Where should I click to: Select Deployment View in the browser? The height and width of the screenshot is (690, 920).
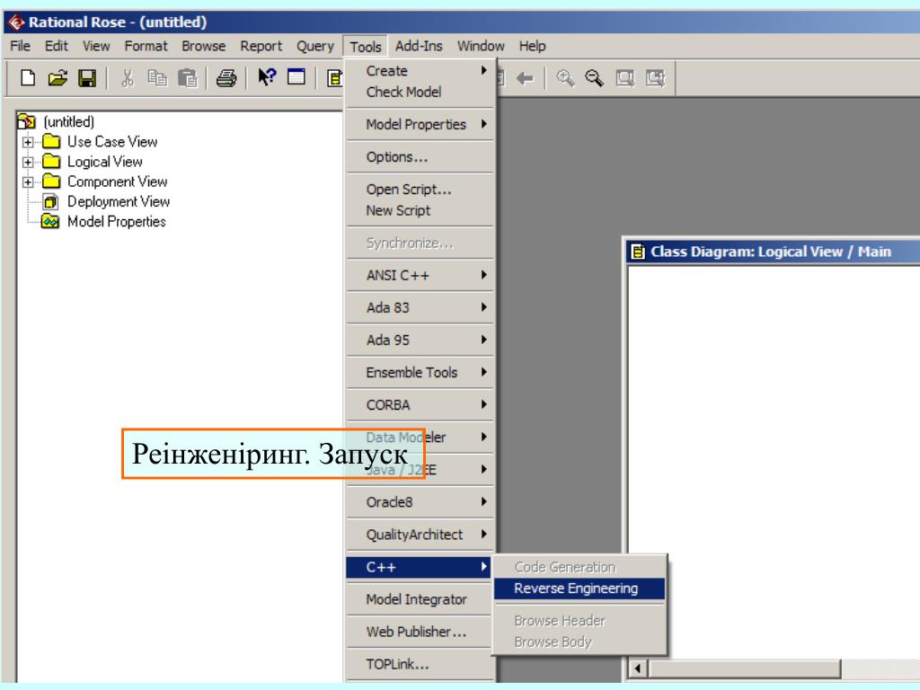[119, 202]
